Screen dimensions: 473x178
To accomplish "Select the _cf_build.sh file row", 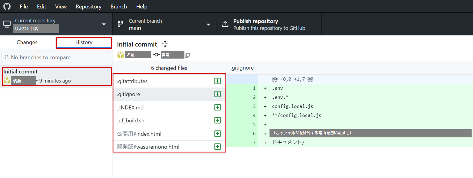I will [x=169, y=121].
